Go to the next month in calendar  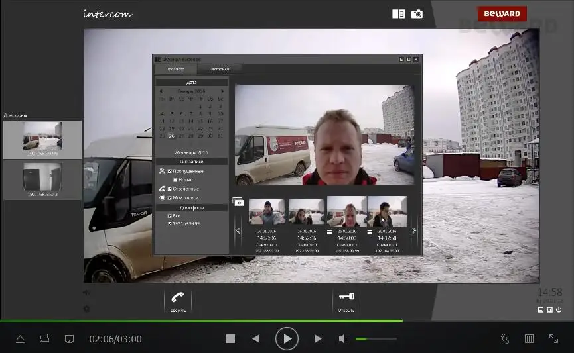coord(222,91)
